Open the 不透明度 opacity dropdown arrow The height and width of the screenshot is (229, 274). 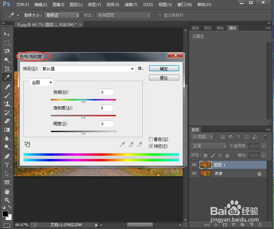click(263, 146)
